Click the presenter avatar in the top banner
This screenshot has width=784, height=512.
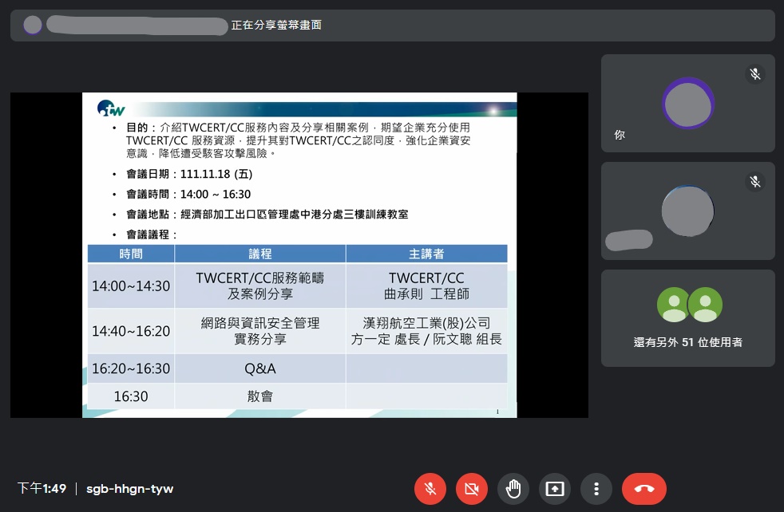tap(33, 26)
